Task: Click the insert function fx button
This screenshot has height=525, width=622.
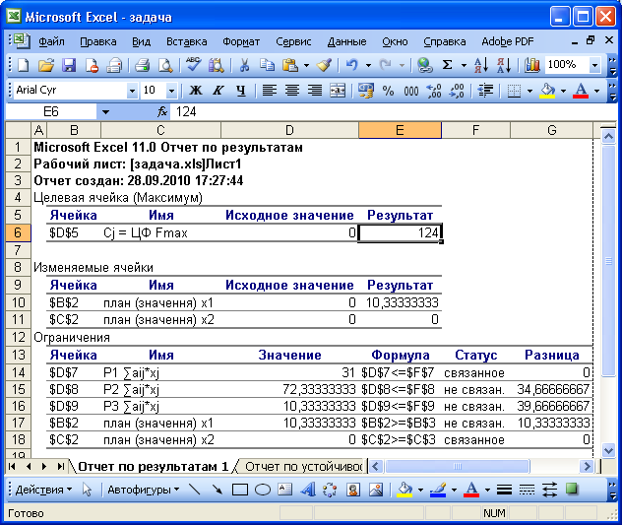Action: click(x=161, y=112)
